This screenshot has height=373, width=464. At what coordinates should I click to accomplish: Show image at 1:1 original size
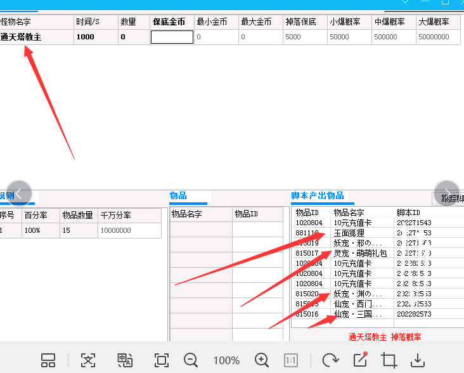[291, 360]
